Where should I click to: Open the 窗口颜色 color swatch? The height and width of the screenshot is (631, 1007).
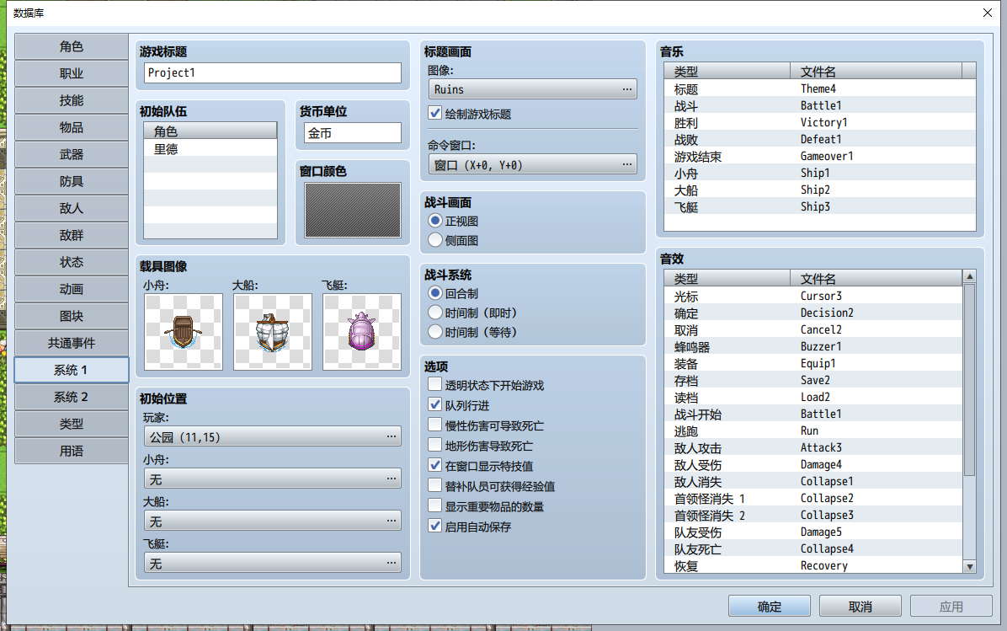353,210
